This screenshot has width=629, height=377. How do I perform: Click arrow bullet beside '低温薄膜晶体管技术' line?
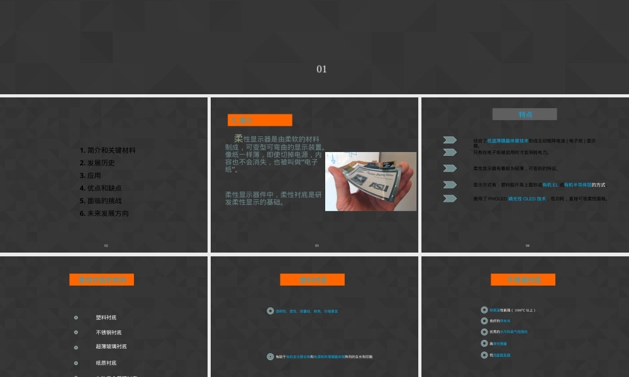[x=450, y=140]
